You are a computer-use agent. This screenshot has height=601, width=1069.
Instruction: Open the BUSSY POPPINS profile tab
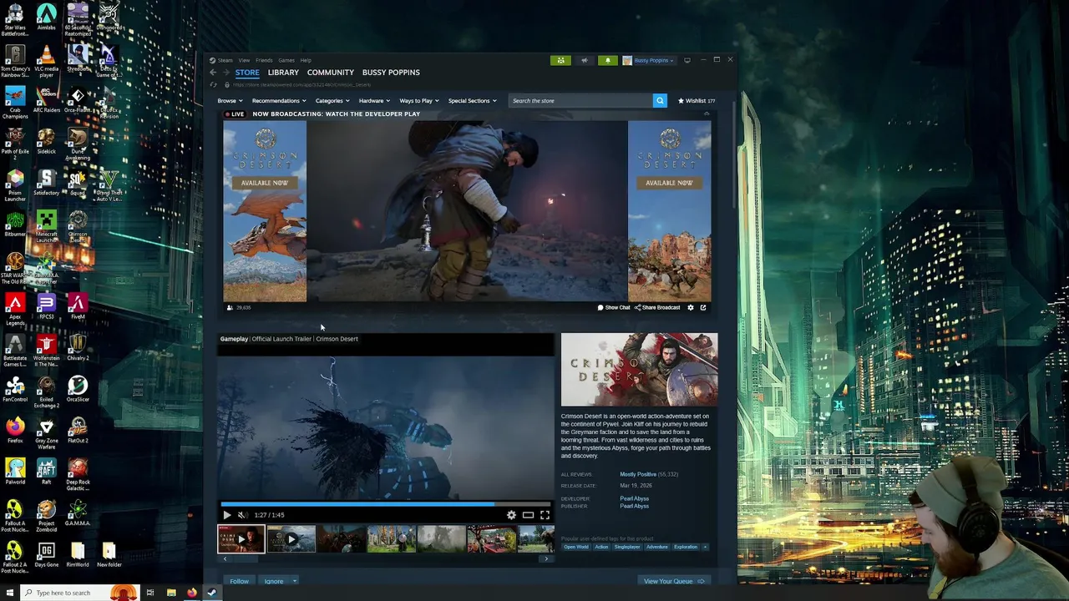[x=391, y=73]
